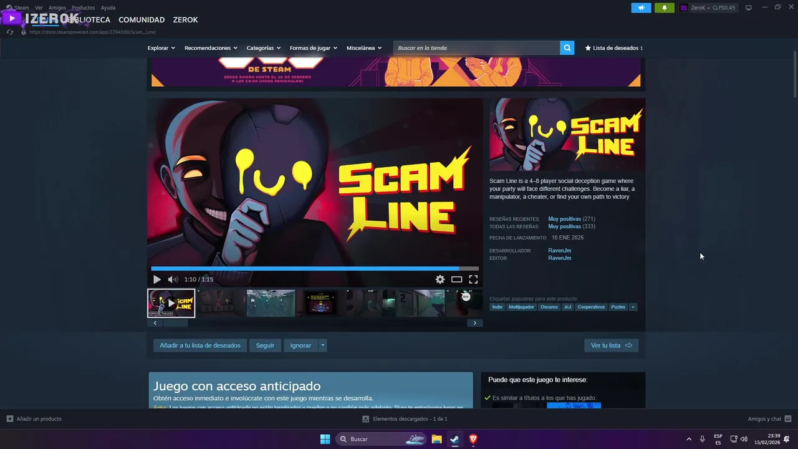Focus the store search field
This screenshot has height=449, width=798.
coord(477,48)
